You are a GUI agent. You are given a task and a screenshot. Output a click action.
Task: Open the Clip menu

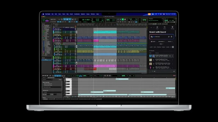(x=67, y=14)
